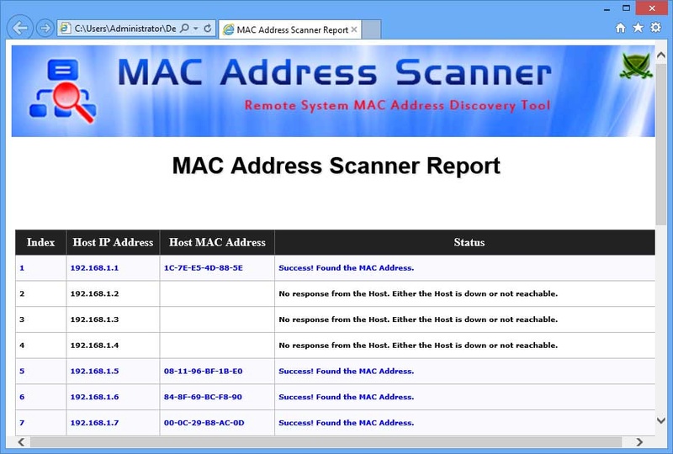673x454 pixels.
Task: Click the success status for 192.168.1.1
Action: 347,267
